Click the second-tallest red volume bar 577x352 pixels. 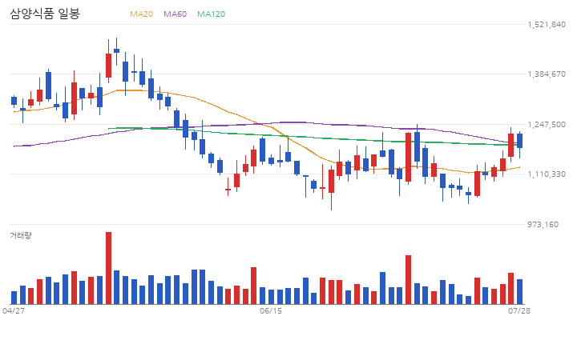[x=409, y=280]
